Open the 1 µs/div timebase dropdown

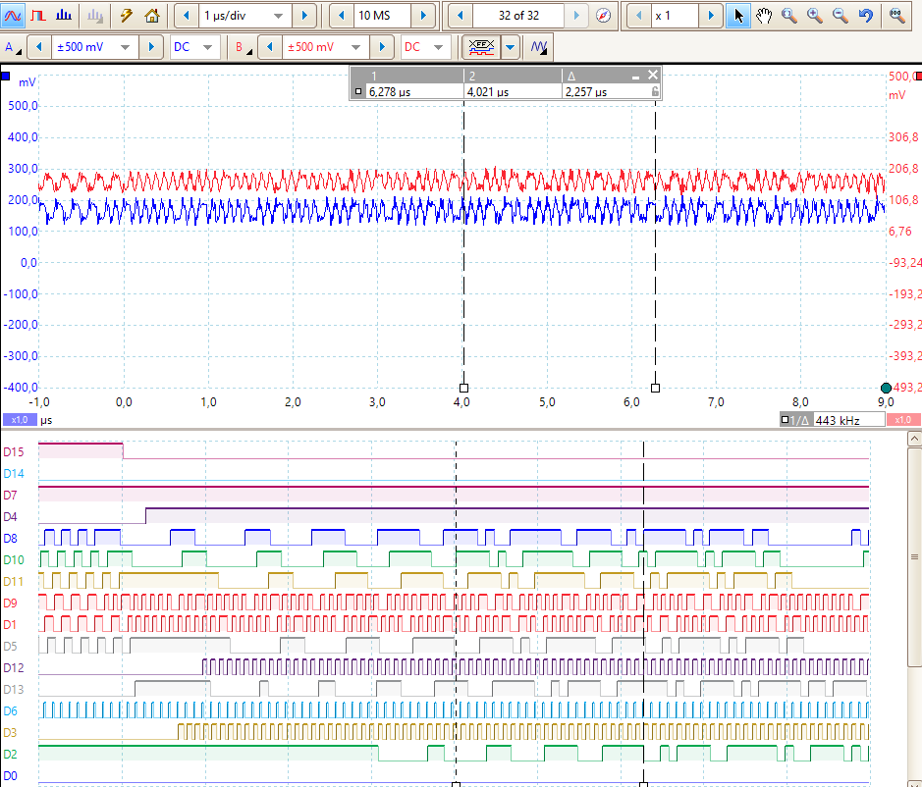coord(279,16)
